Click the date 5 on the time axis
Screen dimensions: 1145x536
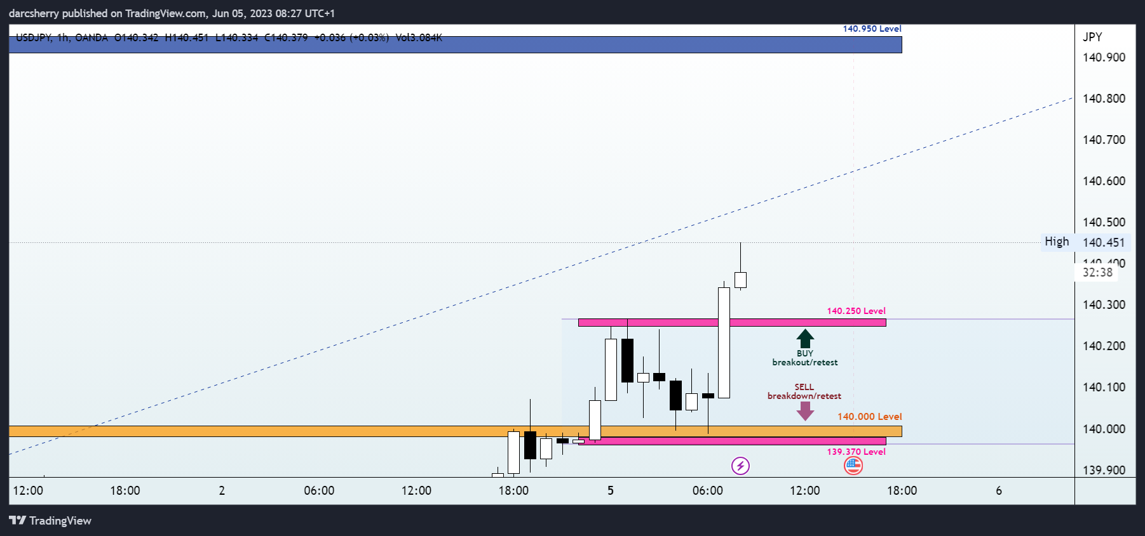[611, 490]
